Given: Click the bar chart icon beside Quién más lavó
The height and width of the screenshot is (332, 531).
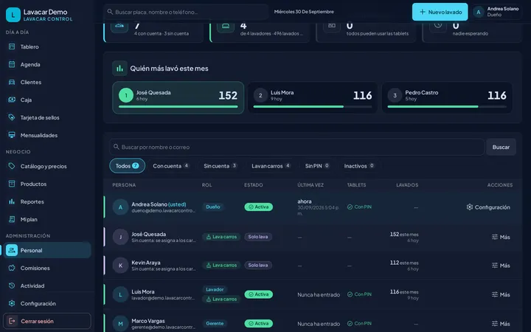Looking at the screenshot, I should 120,69.
